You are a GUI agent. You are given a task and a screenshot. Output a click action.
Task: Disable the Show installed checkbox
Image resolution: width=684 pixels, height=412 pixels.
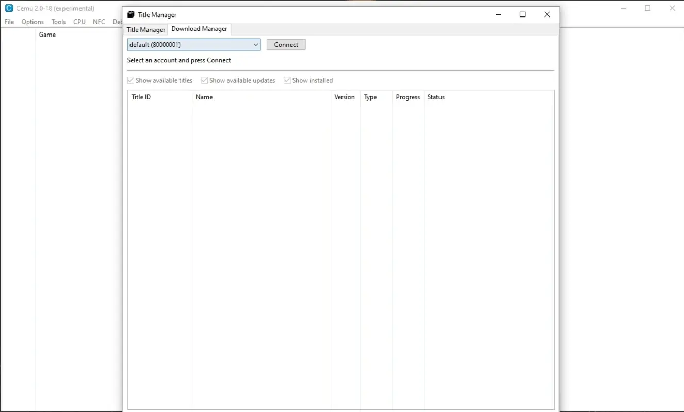pyautogui.click(x=287, y=80)
